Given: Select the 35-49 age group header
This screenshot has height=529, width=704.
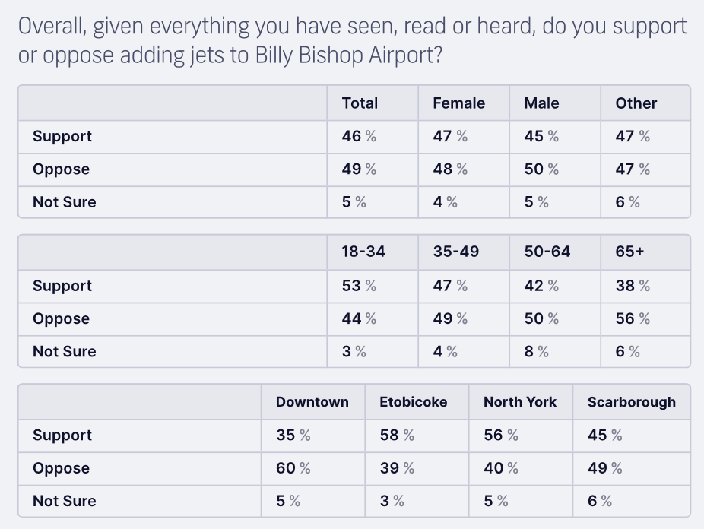Looking at the screenshot, I should point(456,252).
